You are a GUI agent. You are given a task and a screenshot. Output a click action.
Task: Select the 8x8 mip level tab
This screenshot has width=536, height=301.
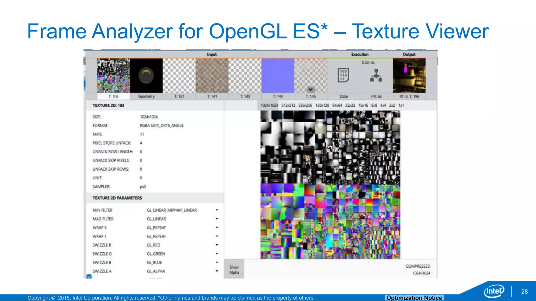(x=374, y=105)
